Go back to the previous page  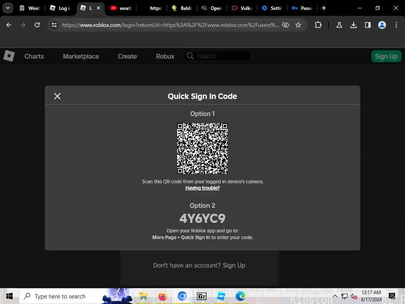[x=9, y=25]
